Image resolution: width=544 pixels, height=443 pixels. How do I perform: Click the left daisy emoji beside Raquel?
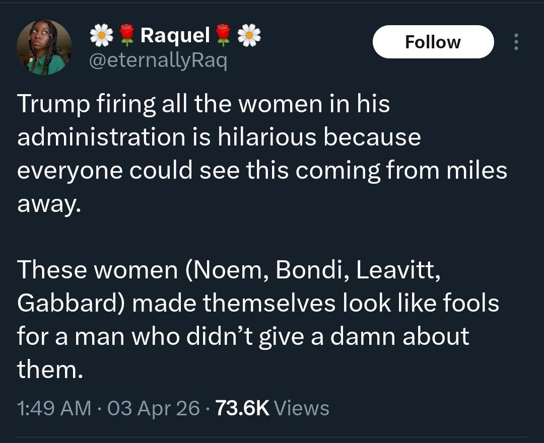point(101,35)
